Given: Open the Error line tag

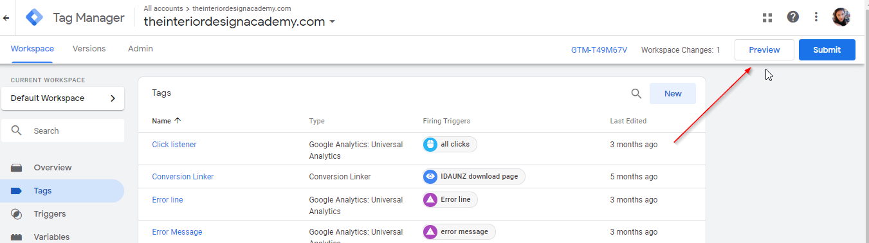Looking at the screenshot, I should (x=167, y=200).
